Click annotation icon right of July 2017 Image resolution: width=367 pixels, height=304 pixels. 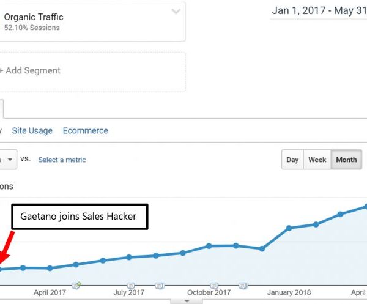(x=159, y=285)
